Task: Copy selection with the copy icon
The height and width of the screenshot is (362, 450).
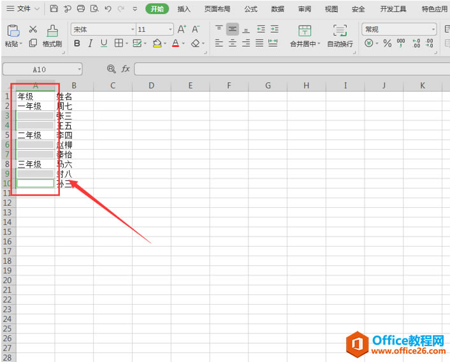Action: (33, 43)
